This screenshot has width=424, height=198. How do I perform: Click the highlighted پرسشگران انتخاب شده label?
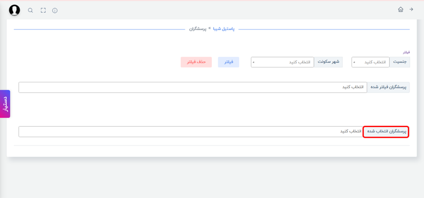386,132
